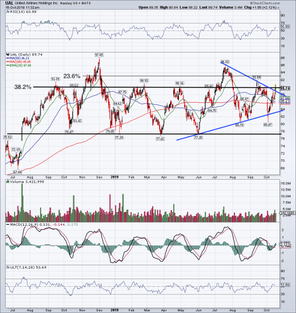The width and height of the screenshot is (296, 313).
Task: Click the ULT(7,14,28) legend line icon
Action: tap(8, 267)
